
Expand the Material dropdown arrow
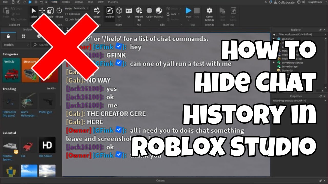click(159, 20)
